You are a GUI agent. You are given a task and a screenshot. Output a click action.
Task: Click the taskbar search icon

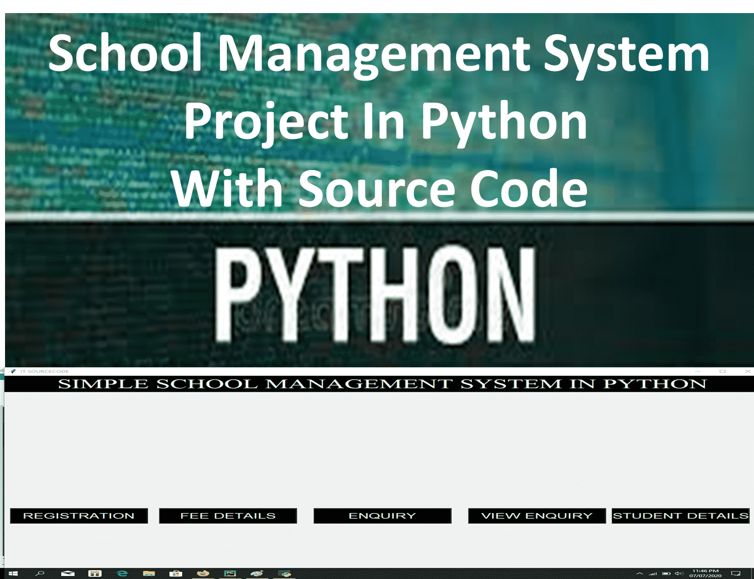click(40, 573)
